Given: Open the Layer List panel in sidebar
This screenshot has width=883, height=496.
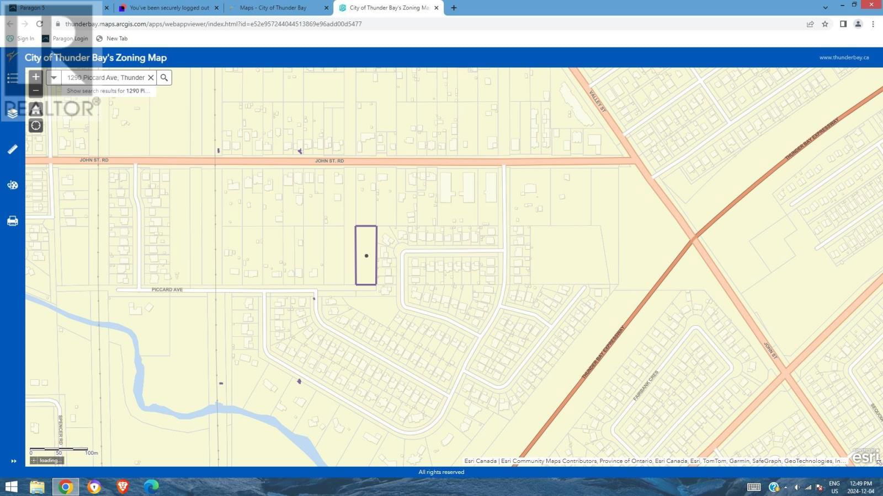Looking at the screenshot, I should pos(12,114).
